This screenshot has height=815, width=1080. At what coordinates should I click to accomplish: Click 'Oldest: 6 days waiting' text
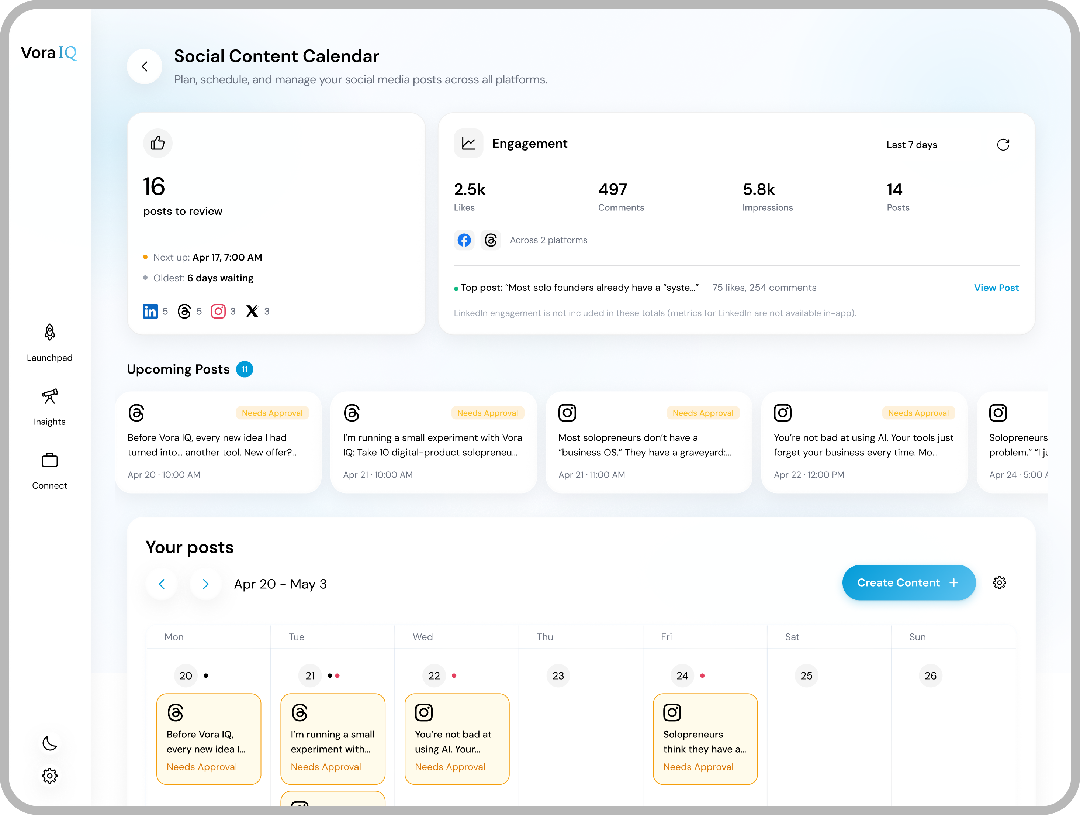click(203, 278)
